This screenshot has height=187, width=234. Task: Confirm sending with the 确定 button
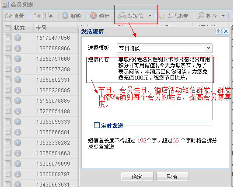[x=137, y=177]
